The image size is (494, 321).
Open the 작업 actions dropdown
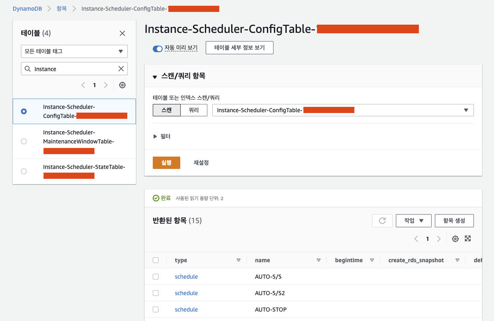414,221
